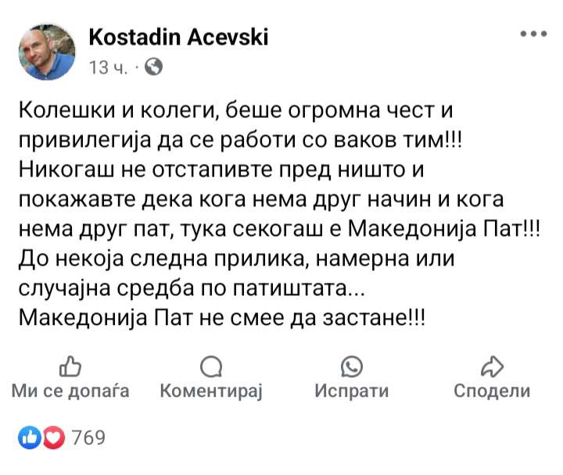This screenshot has width=563, height=475.
Task: Click the globe public privacy icon
Action: pyautogui.click(x=154, y=66)
